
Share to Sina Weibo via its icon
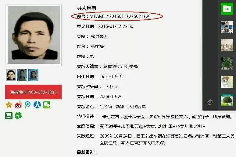tap(18, 105)
